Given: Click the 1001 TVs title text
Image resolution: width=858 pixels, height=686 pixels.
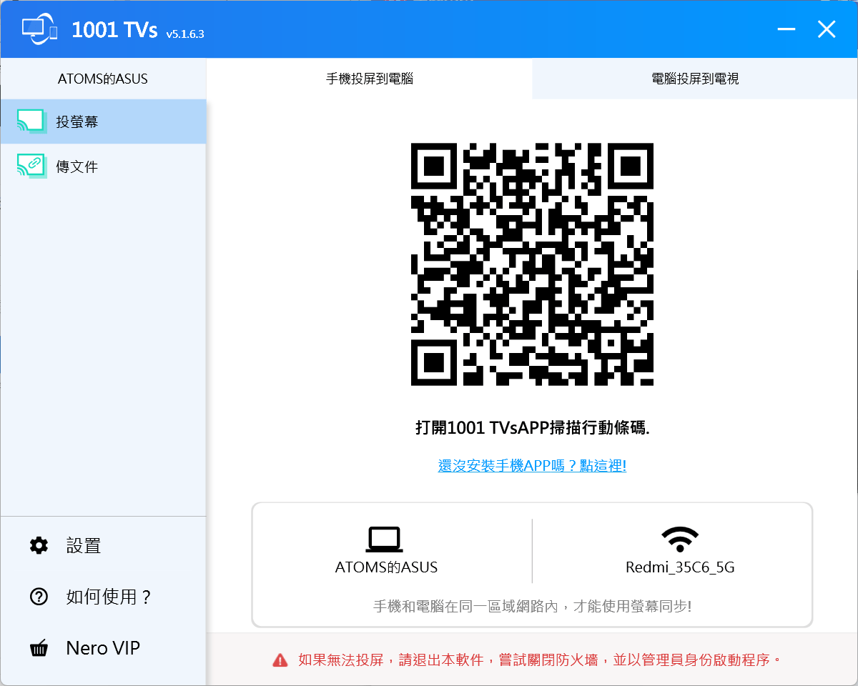Looking at the screenshot, I should tap(115, 30).
